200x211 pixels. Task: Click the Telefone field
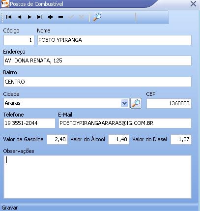click(29, 123)
